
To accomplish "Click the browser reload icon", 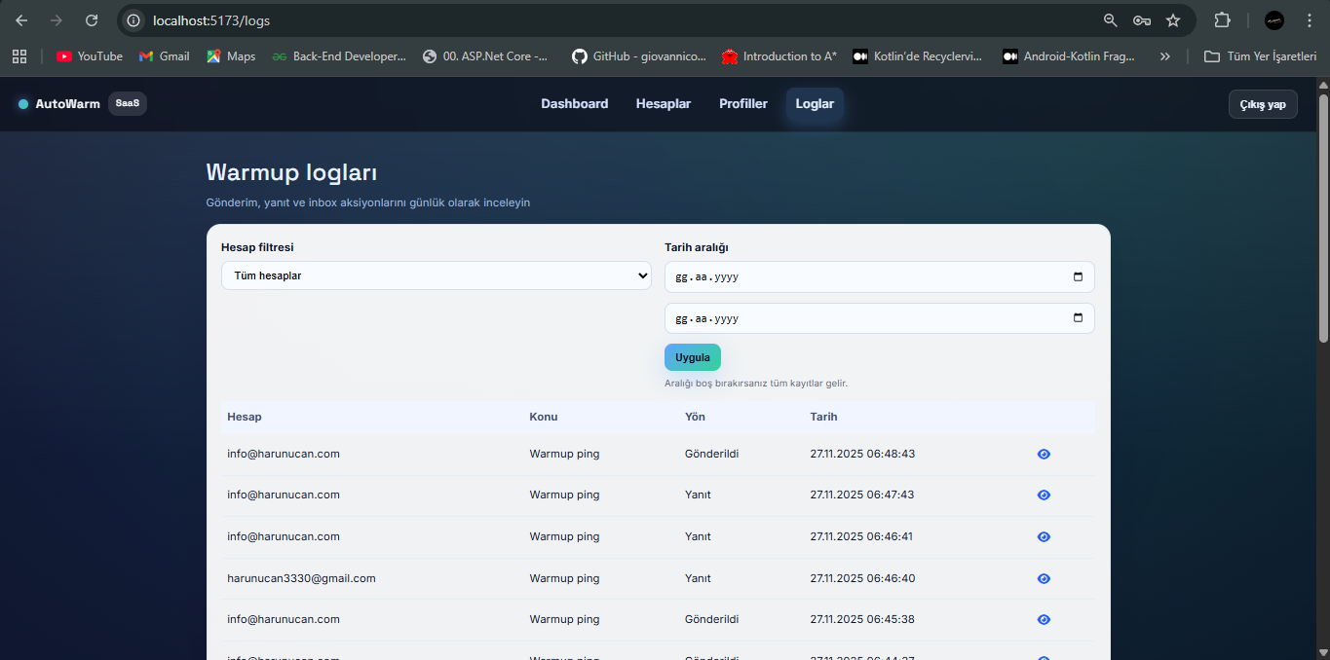I will click(x=92, y=20).
